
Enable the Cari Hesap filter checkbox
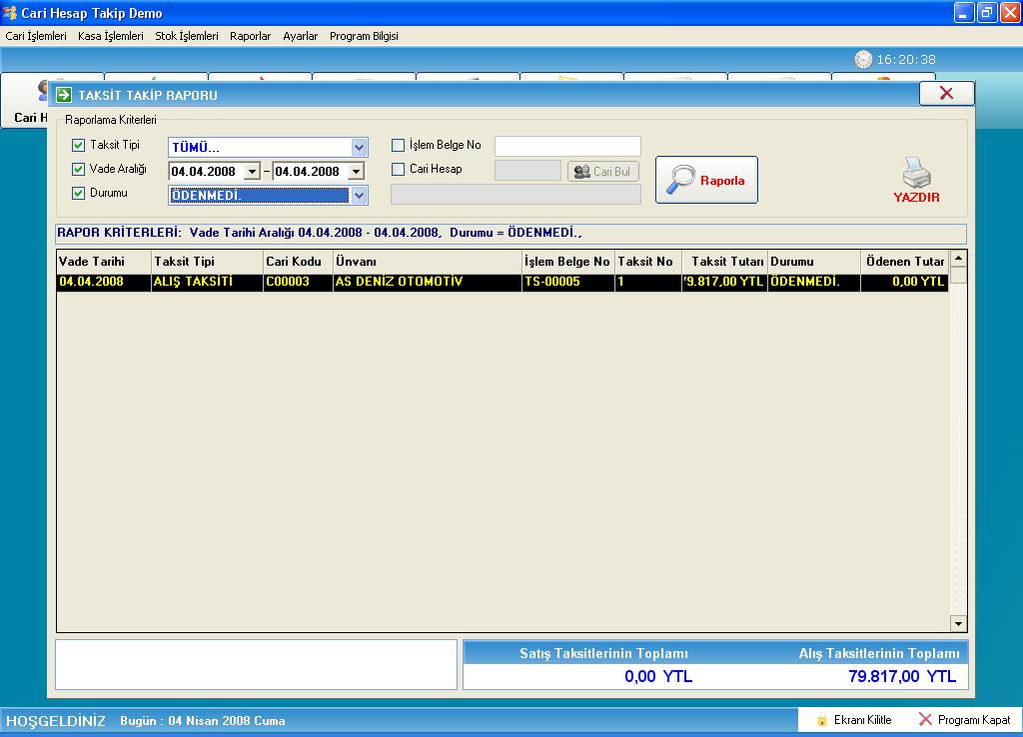pyautogui.click(x=399, y=170)
